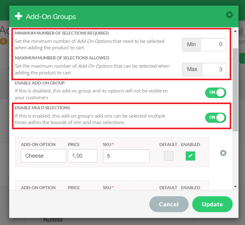Click the Max label addon
245x225 pixels.
coord(192,69)
